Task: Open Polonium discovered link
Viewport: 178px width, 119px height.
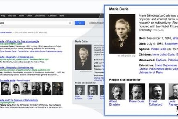Action: 173,60
